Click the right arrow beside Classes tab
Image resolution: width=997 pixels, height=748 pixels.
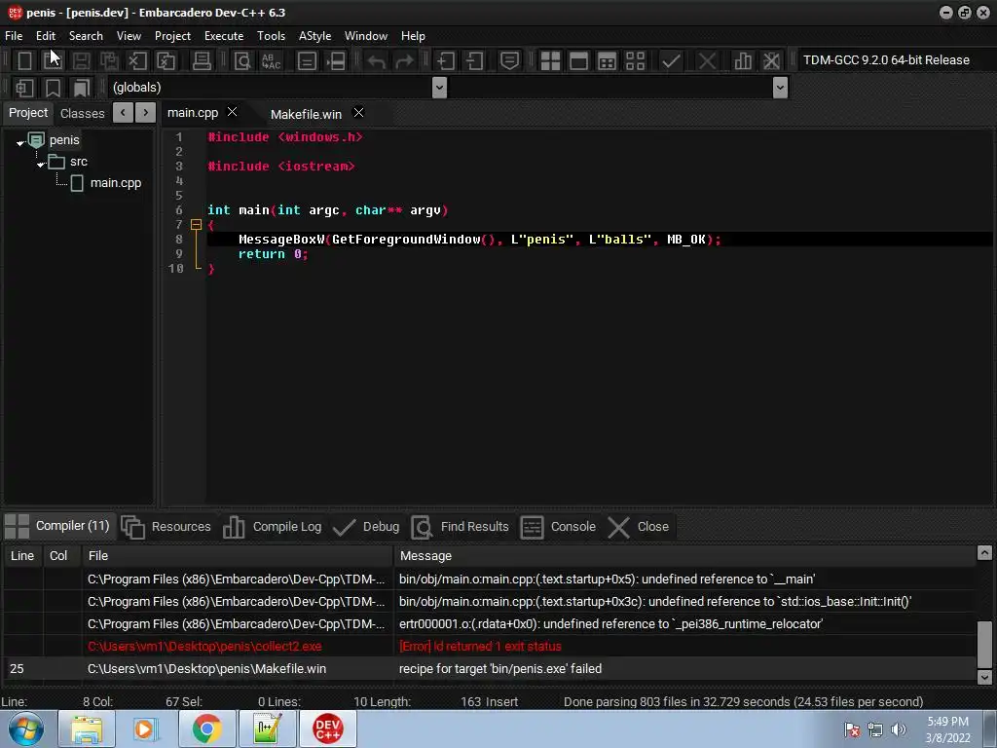pos(146,113)
